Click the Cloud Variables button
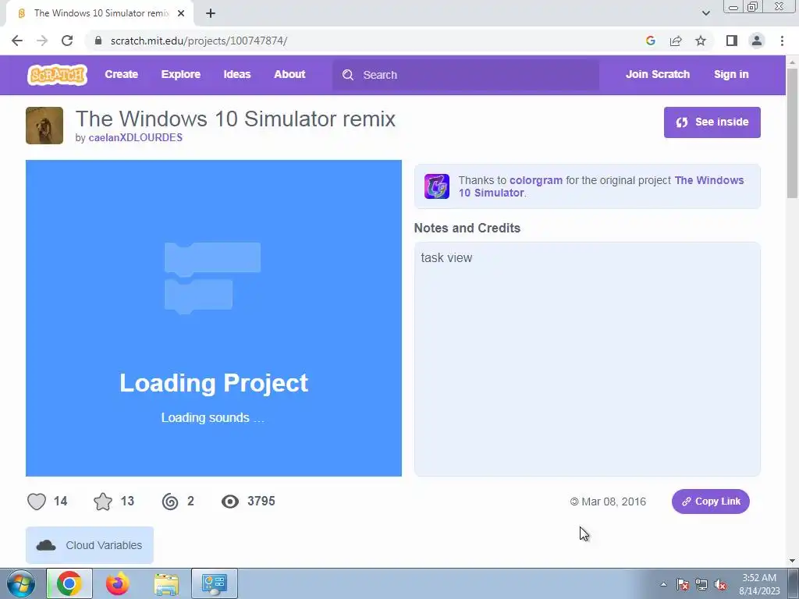This screenshot has height=599, width=799. 90,545
